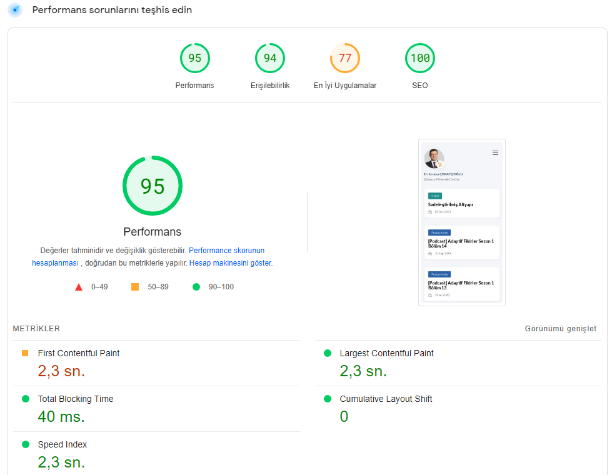
Task: Click the green circle 90–100 legend icon
Action: click(x=196, y=287)
